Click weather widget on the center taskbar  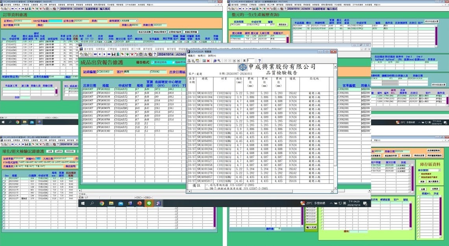313,203
